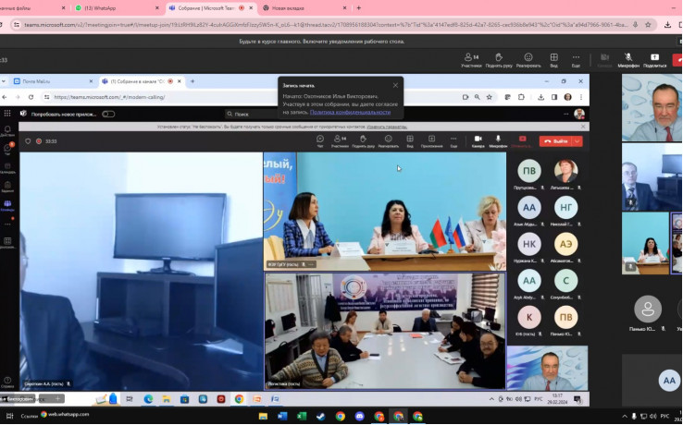Toggle Микрофон in the top meeting toolbar
This screenshot has width=683, height=425.
(628, 59)
